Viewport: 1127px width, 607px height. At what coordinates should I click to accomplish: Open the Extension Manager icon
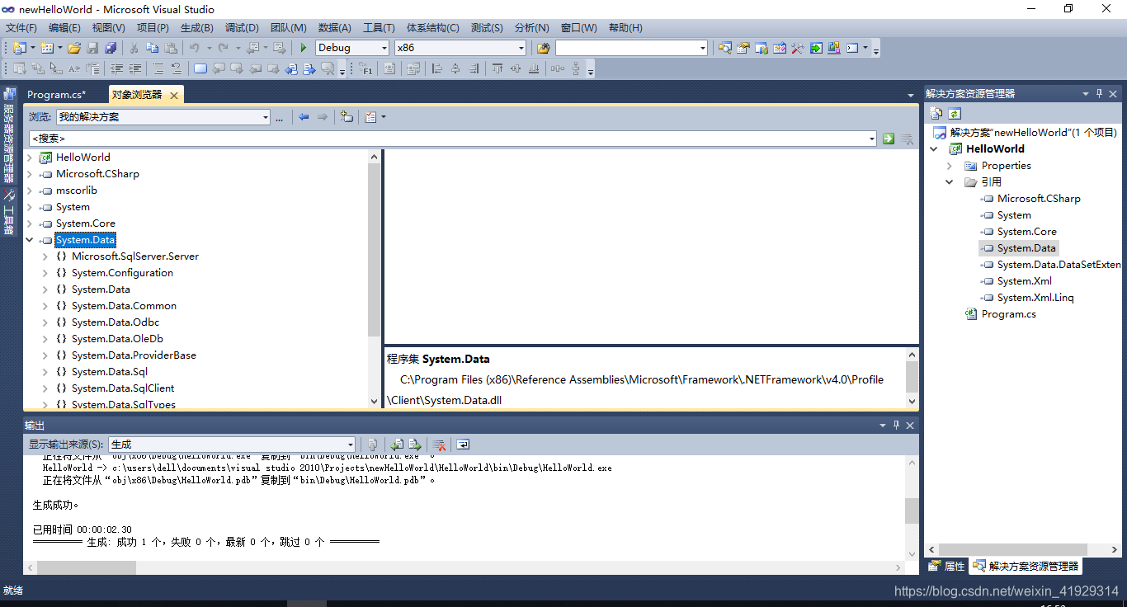pos(834,48)
